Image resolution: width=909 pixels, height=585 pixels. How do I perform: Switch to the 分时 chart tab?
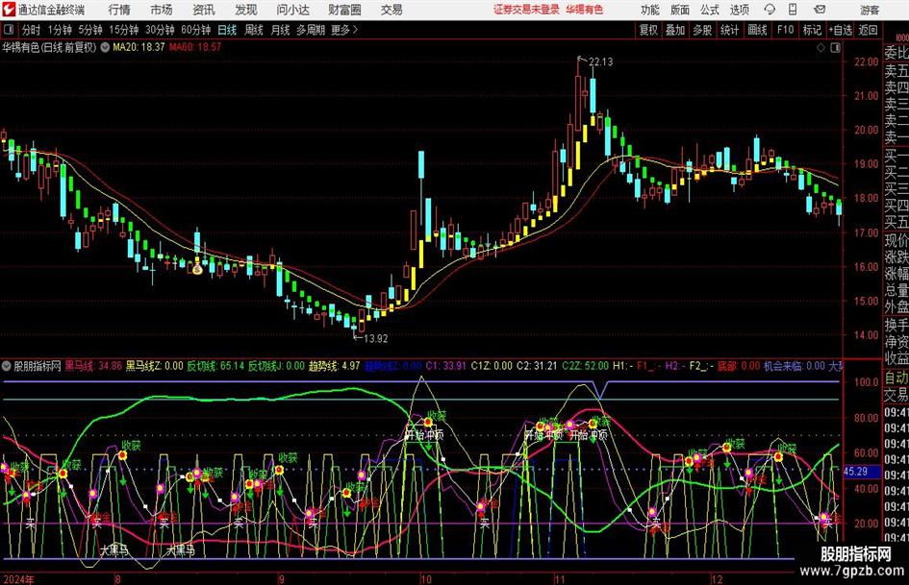point(31,30)
